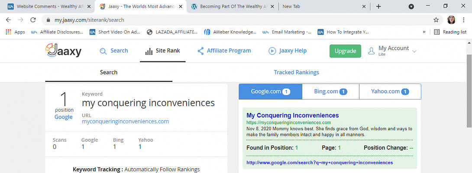Screen dimensions: 472x173
Task: Open a new browser tab
Action: point(379,6)
